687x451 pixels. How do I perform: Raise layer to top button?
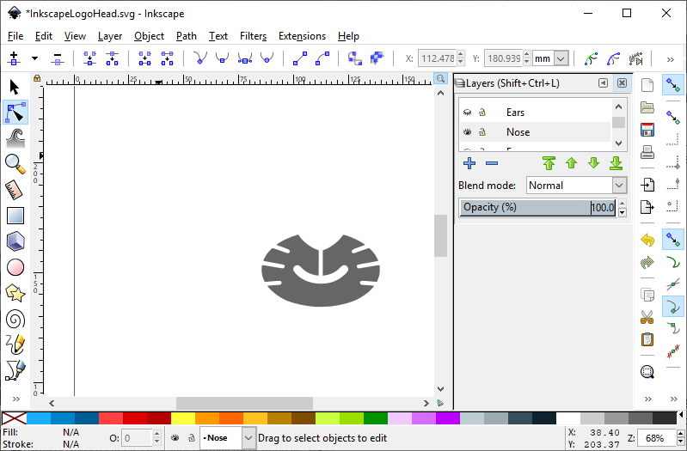point(549,163)
